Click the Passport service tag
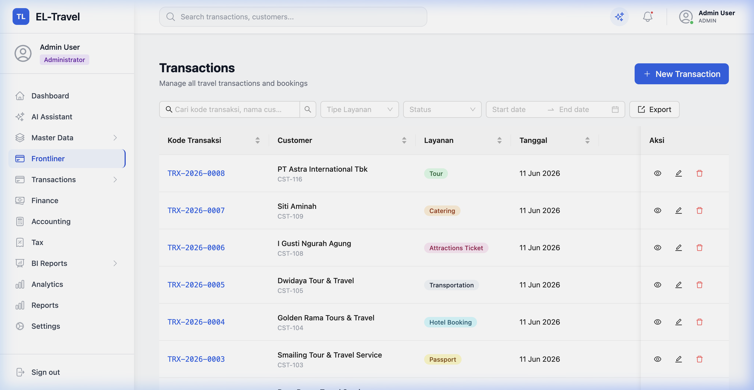The height and width of the screenshot is (390, 754). (x=442, y=359)
